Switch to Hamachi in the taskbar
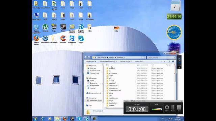Viewport: 216px width, 121px height. tap(87, 119)
